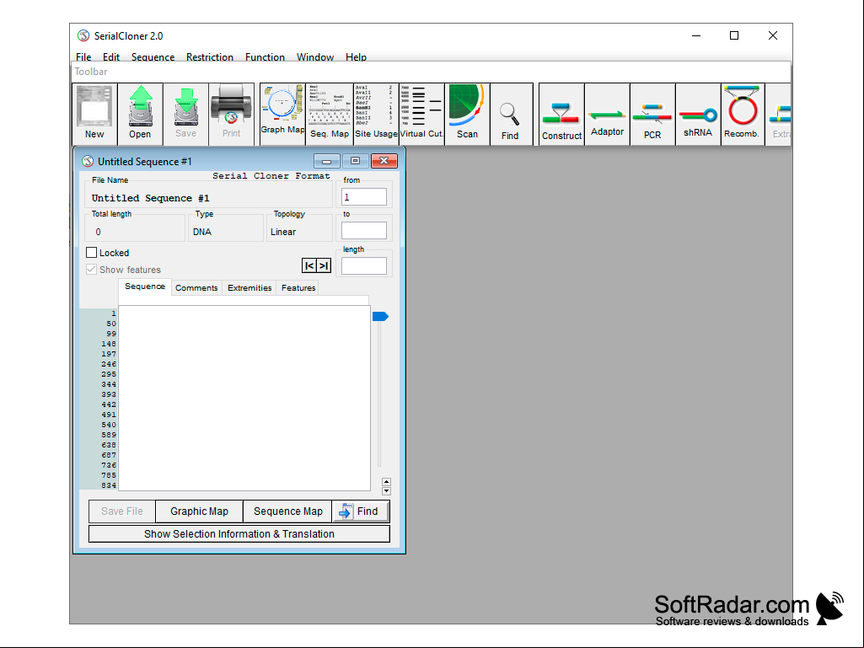
Task: Toggle the Locked checkbox
Action: (x=92, y=252)
